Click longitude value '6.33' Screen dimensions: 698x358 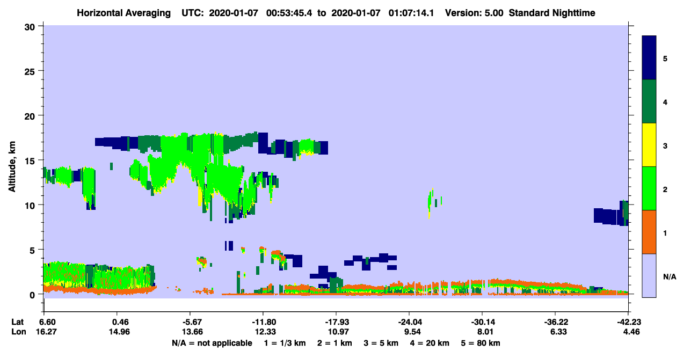558,332
